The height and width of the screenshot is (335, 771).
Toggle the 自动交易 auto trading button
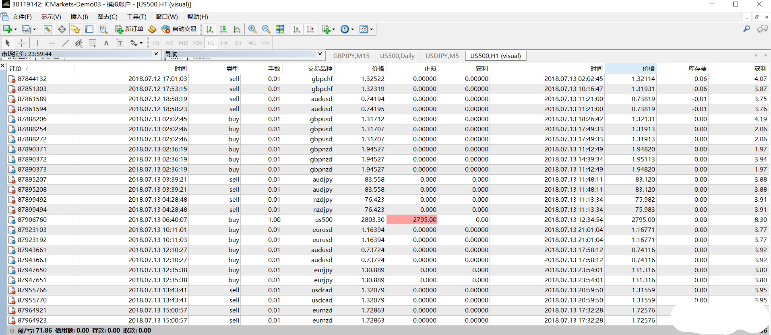179,29
